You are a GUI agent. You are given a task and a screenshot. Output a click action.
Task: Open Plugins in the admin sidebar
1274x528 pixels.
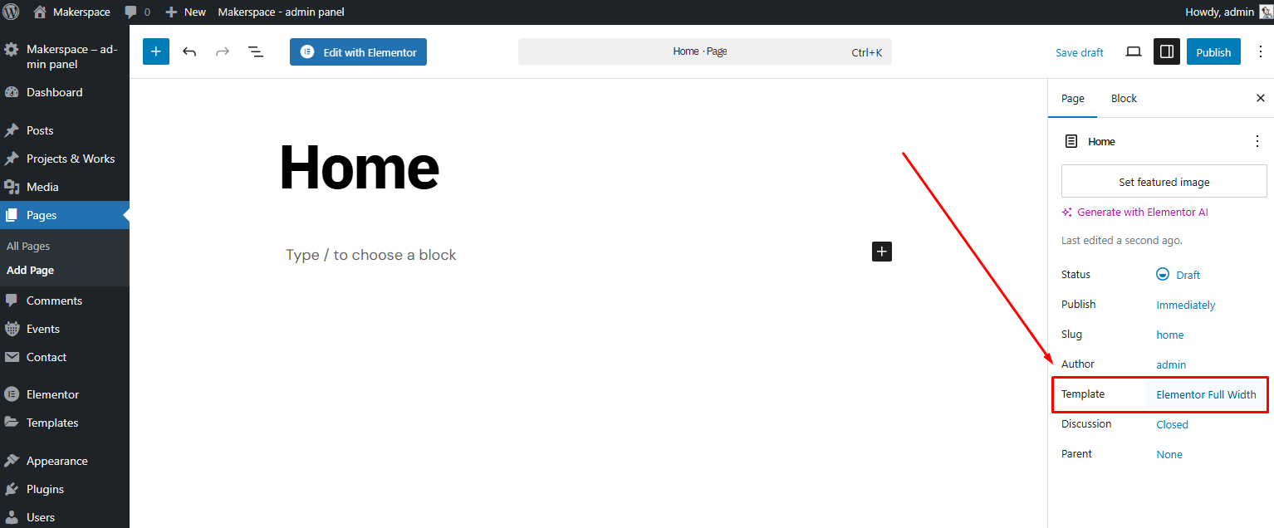pos(45,489)
